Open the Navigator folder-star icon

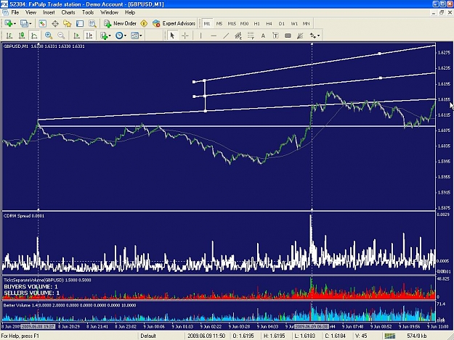click(x=67, y=24)
